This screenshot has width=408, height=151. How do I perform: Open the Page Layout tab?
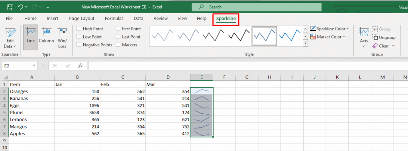coord(82,18)
